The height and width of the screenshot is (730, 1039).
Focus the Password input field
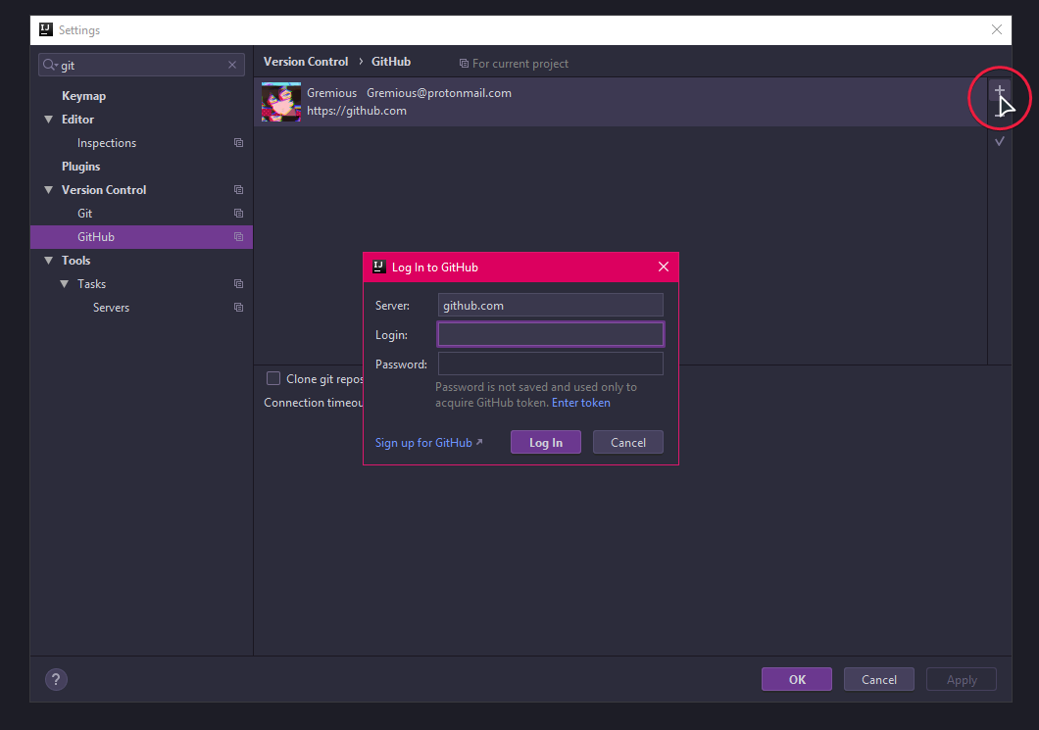point(550,364)
